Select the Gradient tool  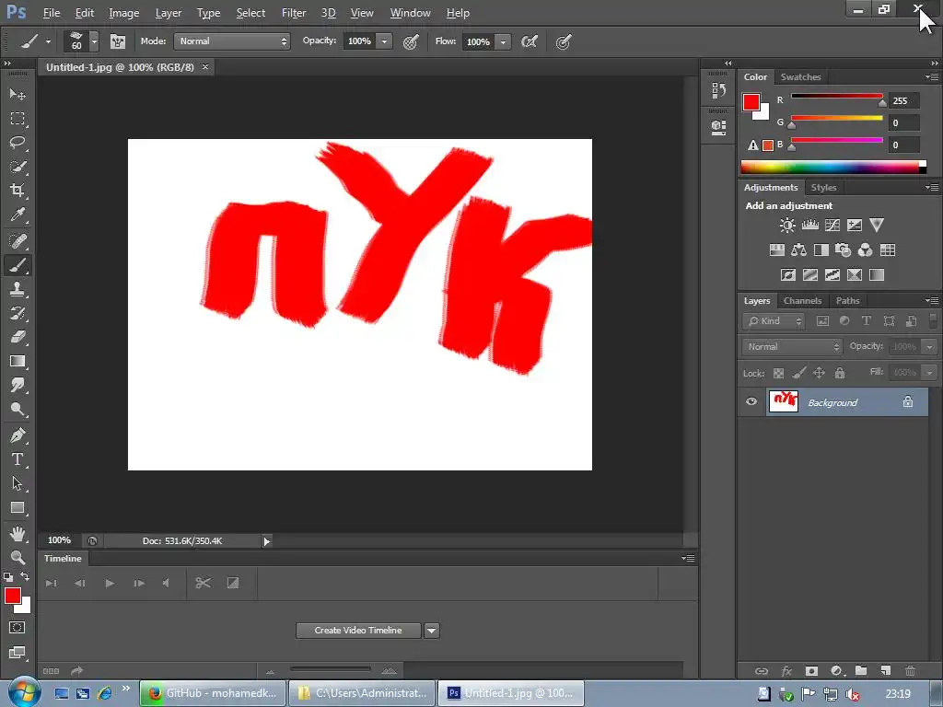[x=17, y=361]
